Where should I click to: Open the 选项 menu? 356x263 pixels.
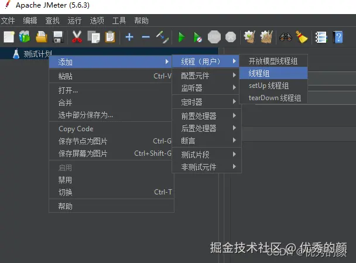(97, 21)
